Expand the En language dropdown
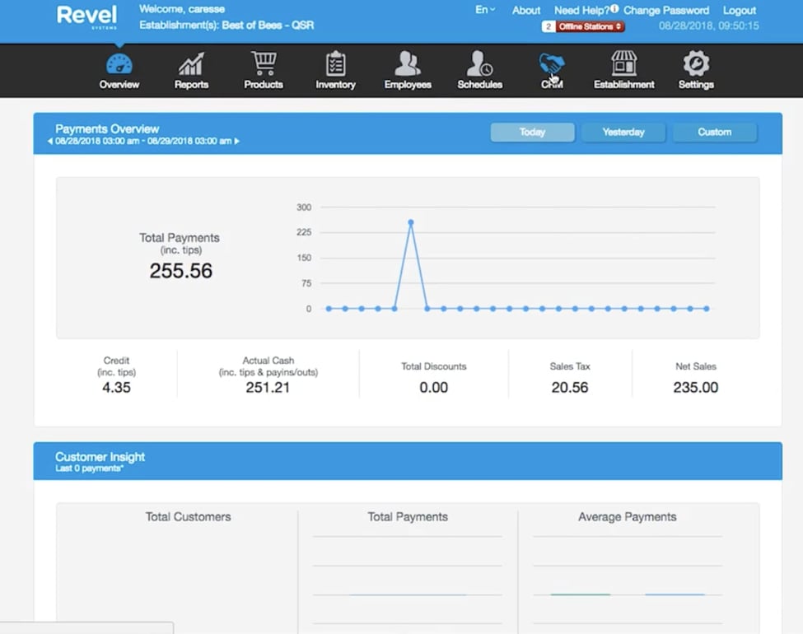Image resolution: width=803 pixels, height=634 pixels. click(x=485, y=10)
